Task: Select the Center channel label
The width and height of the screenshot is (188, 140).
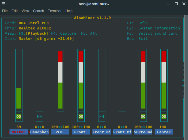Action: click(164, 132)
